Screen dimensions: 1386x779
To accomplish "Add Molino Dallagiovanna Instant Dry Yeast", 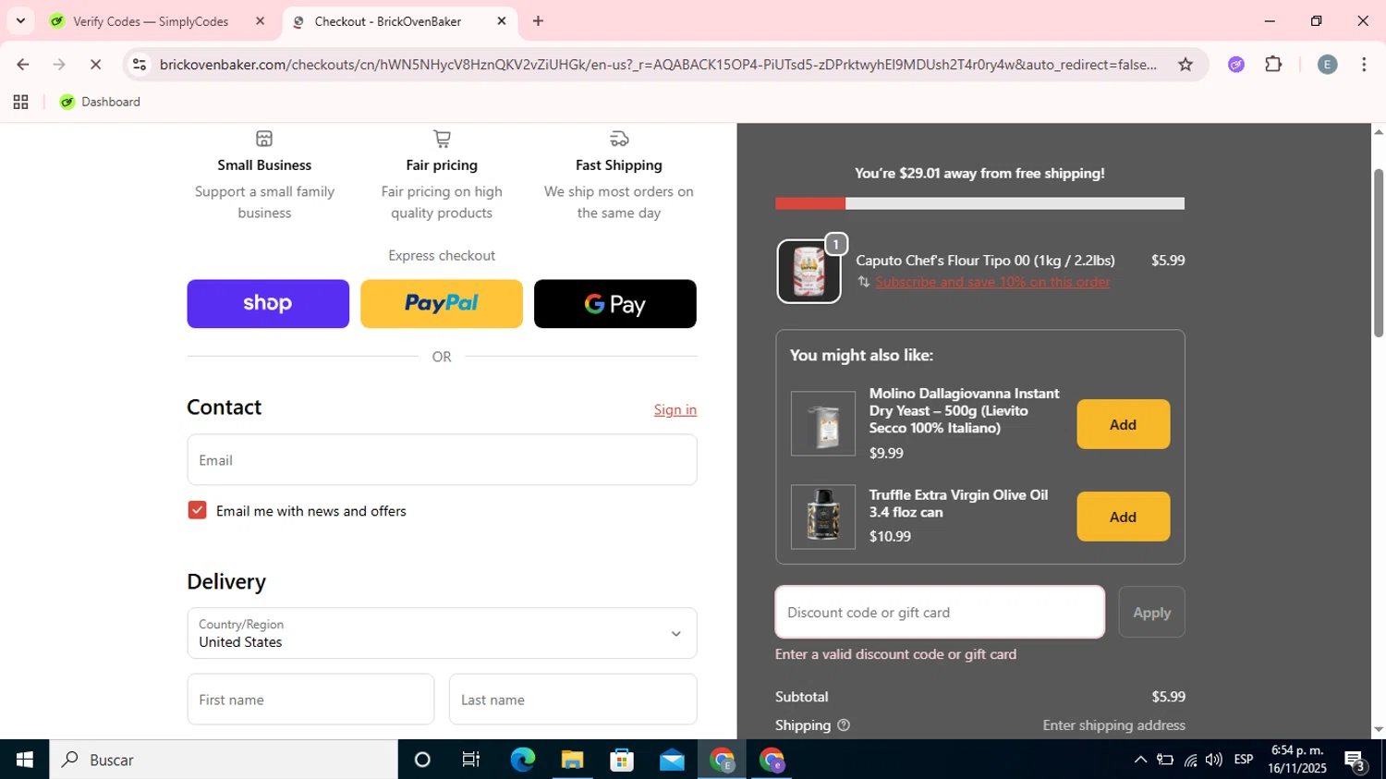I will pos(1123,424).
